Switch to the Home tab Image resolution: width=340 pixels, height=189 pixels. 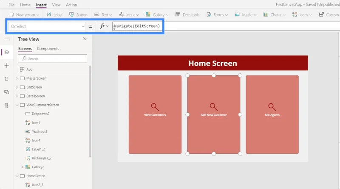25,5
